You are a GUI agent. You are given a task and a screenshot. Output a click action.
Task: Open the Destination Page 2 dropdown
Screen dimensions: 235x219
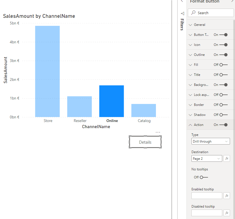click(x=207, y=158)
